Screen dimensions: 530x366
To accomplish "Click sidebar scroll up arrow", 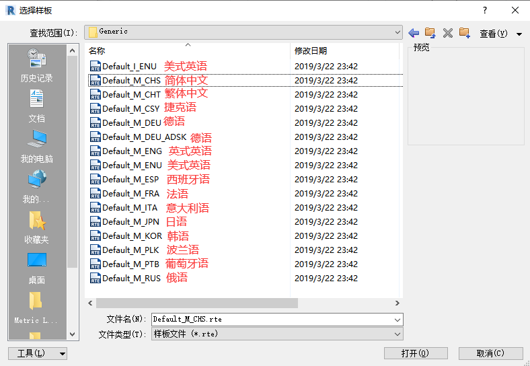I will click(x=73, y=50).
